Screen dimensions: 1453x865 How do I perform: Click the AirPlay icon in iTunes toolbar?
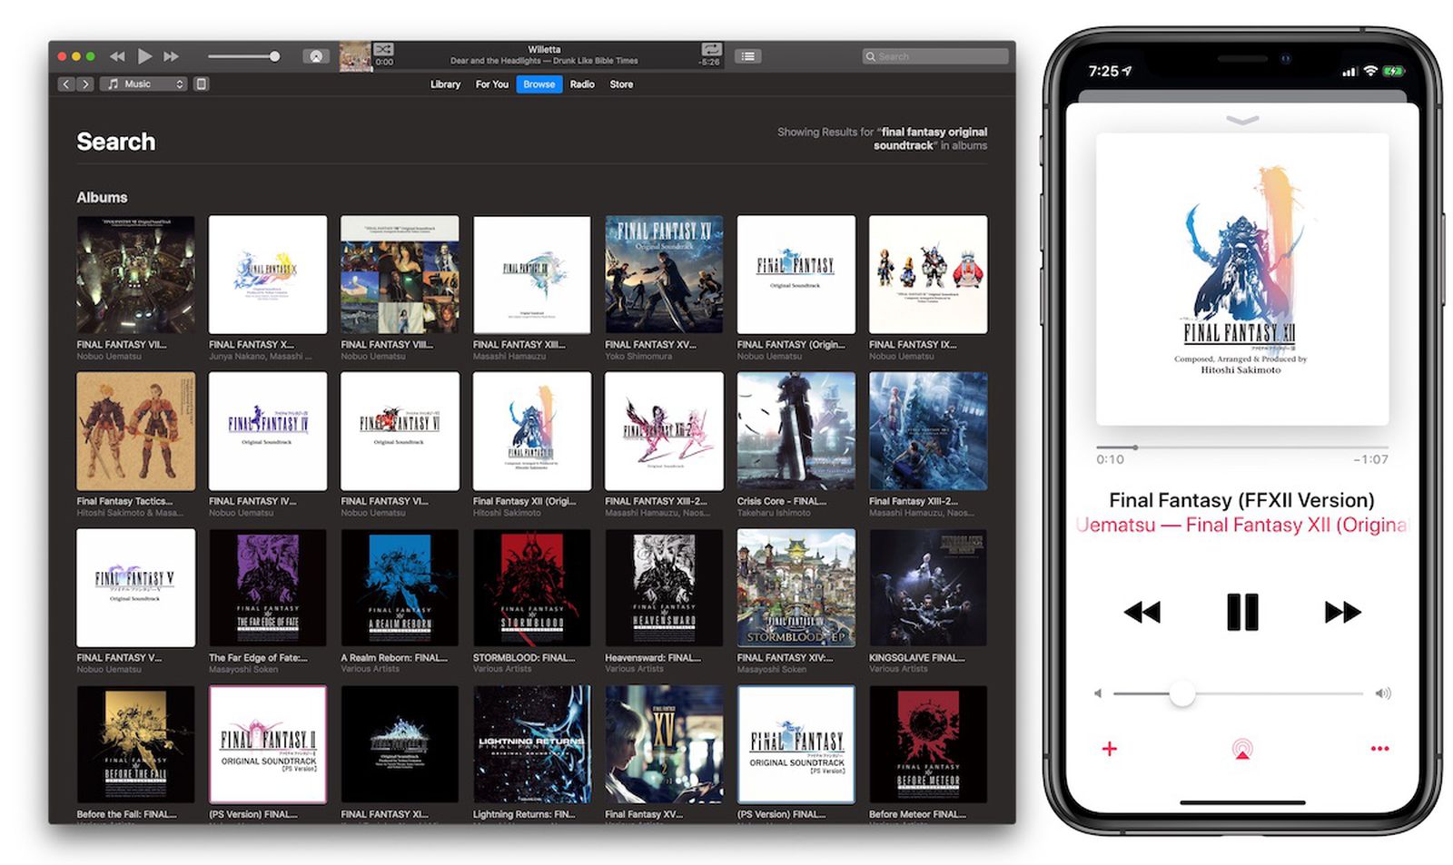[x=315, y=56]
